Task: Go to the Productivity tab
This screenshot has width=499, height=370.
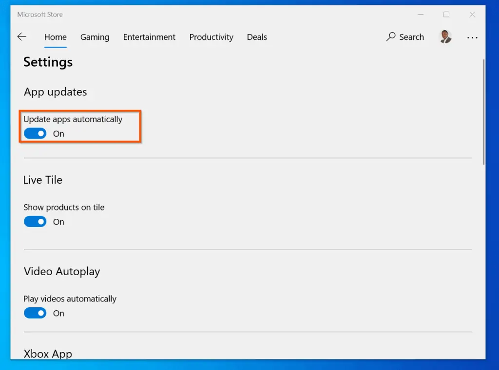Action: (x=211, y=37)
